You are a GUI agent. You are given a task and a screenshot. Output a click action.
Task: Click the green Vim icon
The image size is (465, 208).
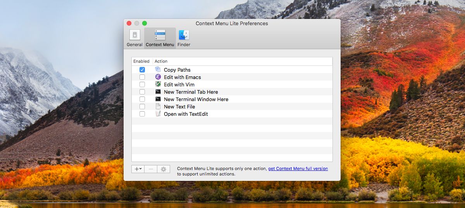click(x=158, y=84)
